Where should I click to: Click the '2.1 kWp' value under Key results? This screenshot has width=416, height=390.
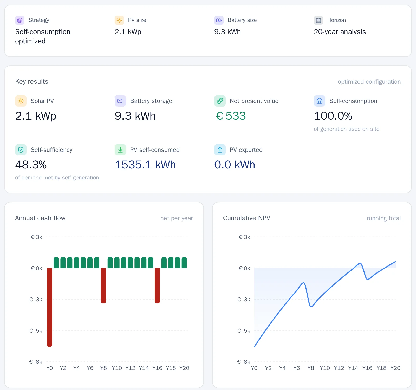[36, 116]
